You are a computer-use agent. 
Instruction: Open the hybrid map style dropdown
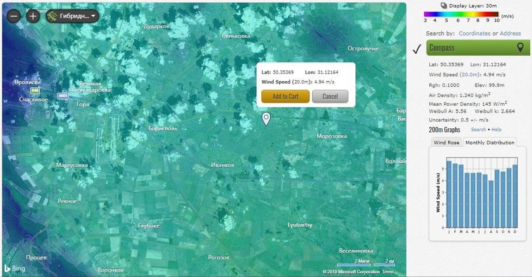click(73, 16)
